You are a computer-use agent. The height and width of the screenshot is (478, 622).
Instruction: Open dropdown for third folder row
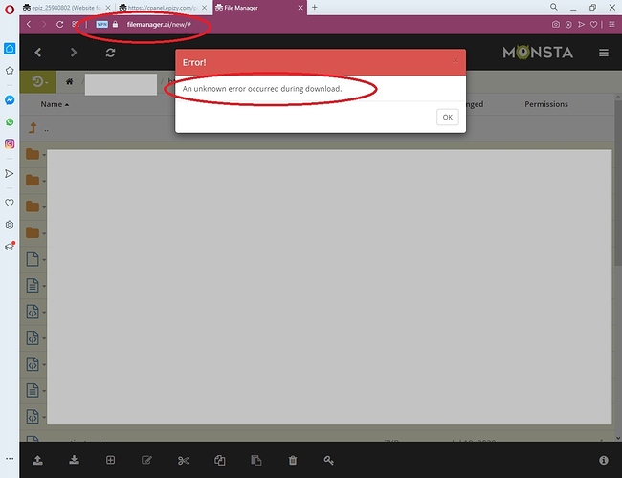(x=44, y=206)
